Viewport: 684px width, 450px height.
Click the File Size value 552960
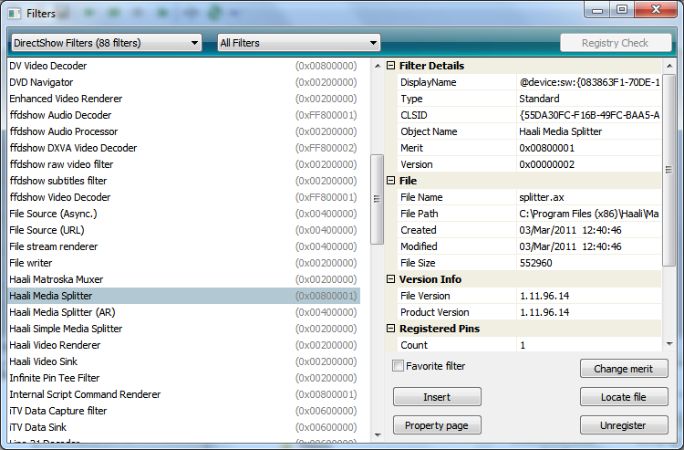click(589, 263)
